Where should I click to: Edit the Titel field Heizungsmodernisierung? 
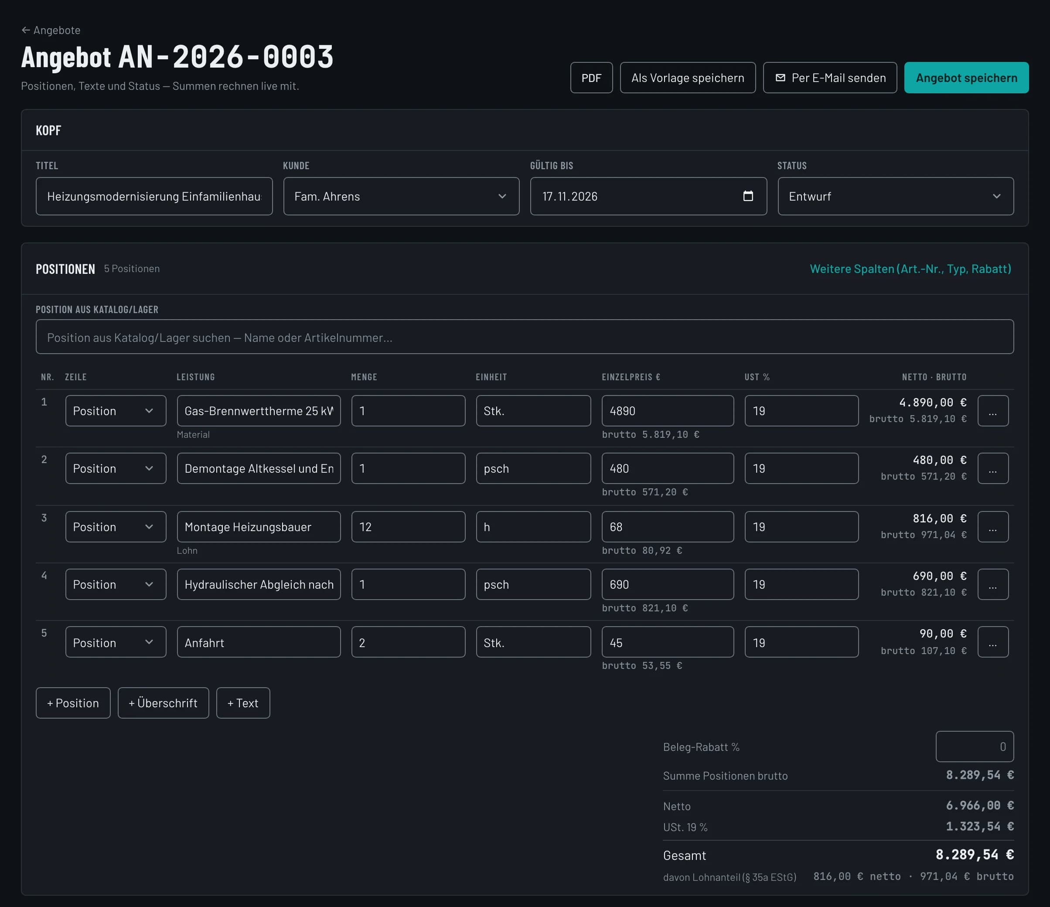pos(154,196)
